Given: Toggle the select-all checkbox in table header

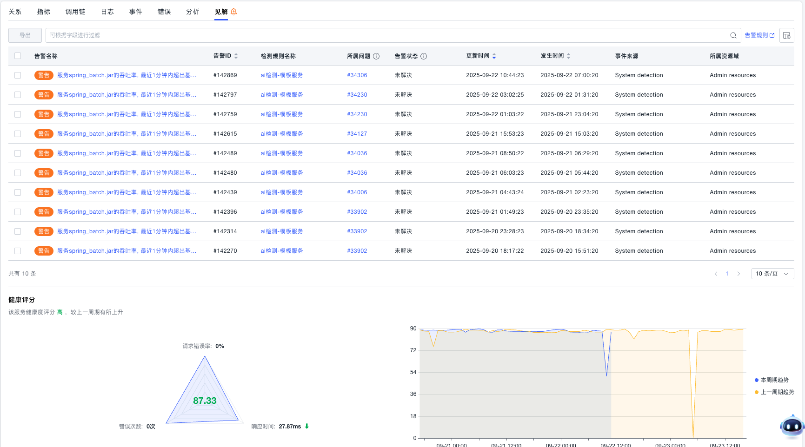Looking at the screenshot, I should [x=18, y=56].
